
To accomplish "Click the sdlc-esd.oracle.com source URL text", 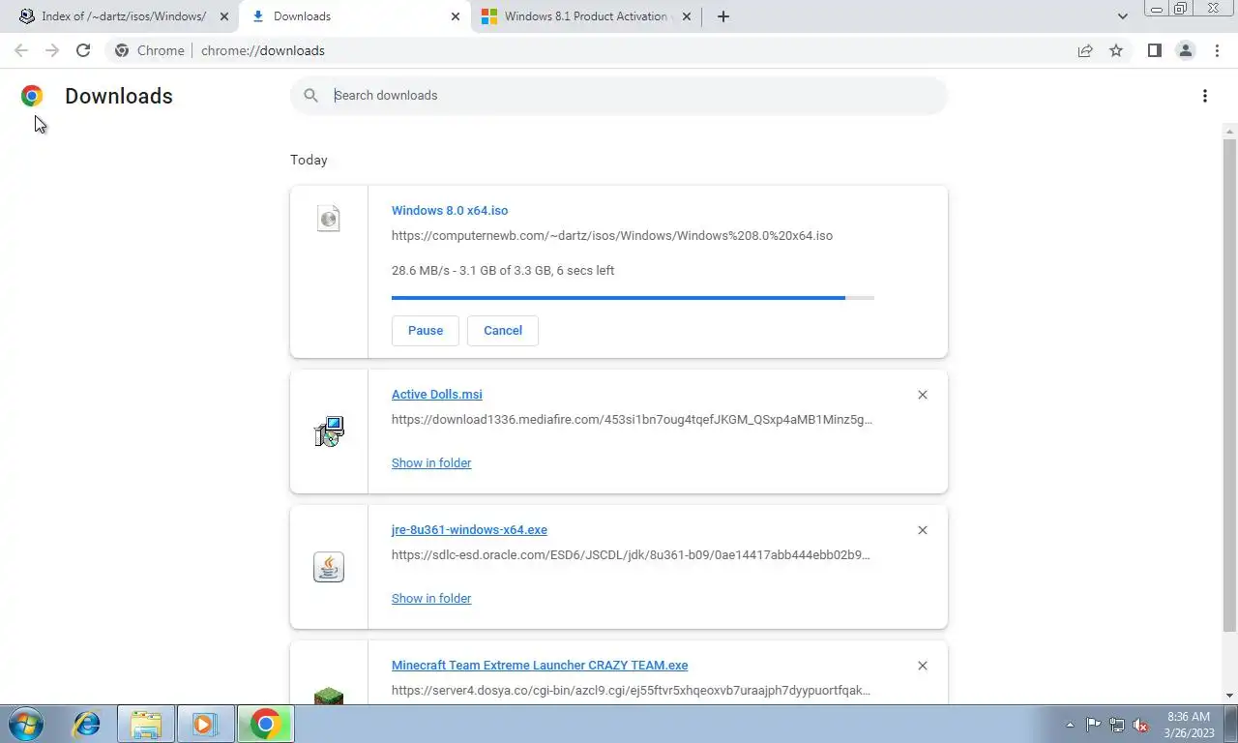I will [x=631, y=555].
